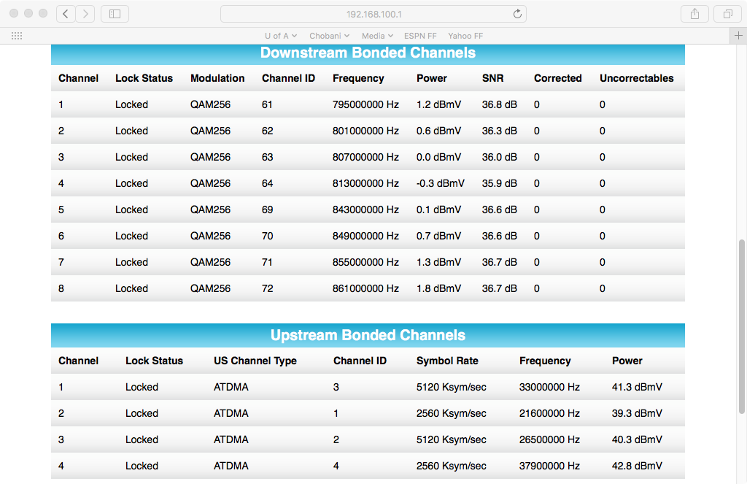Go back with the Safari back arrow
This screenshot has width=747, height=484.
point(66,14)
